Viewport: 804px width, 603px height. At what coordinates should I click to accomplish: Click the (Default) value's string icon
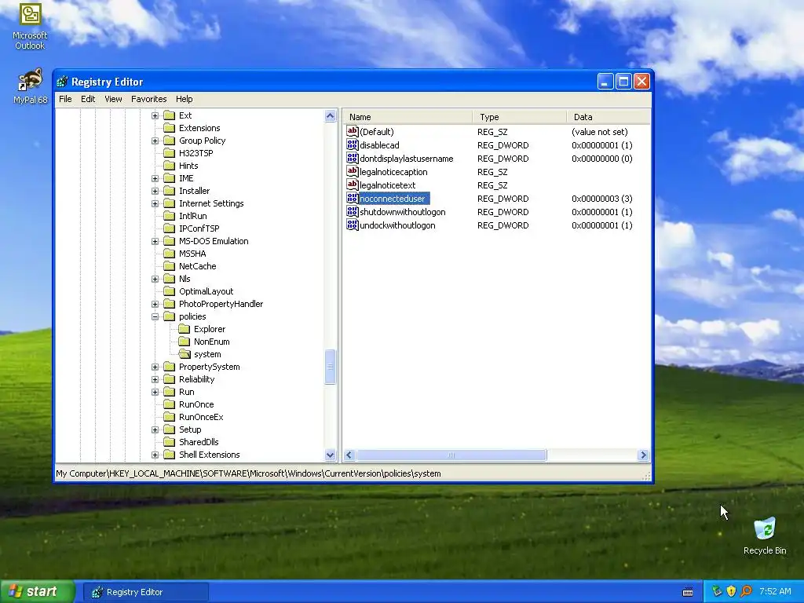[353, 132]
